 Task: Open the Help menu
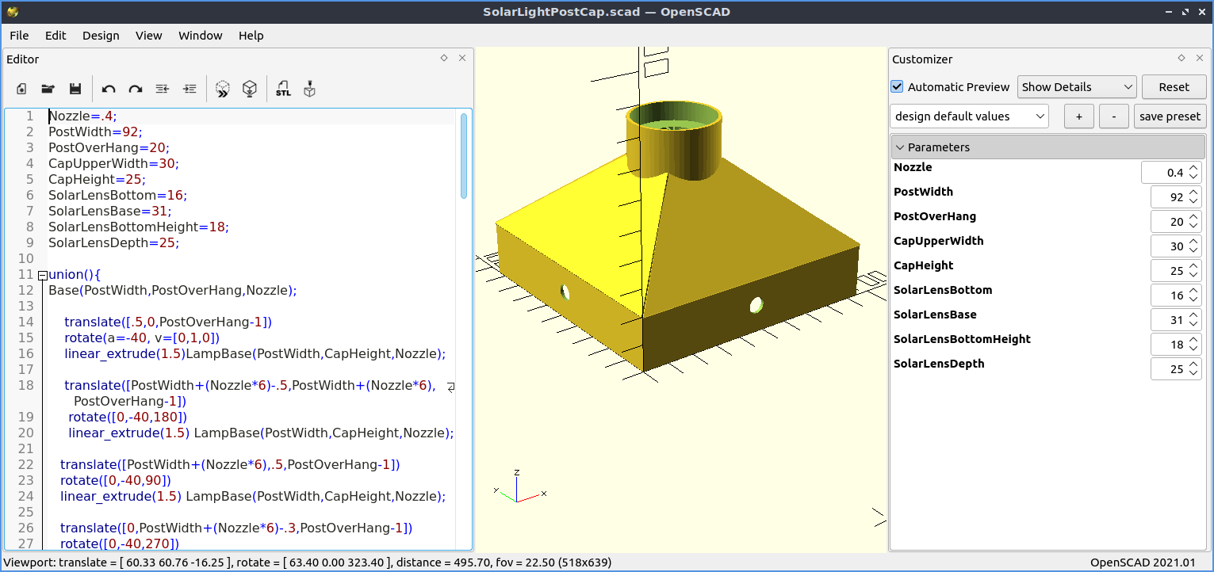[251, 36]
